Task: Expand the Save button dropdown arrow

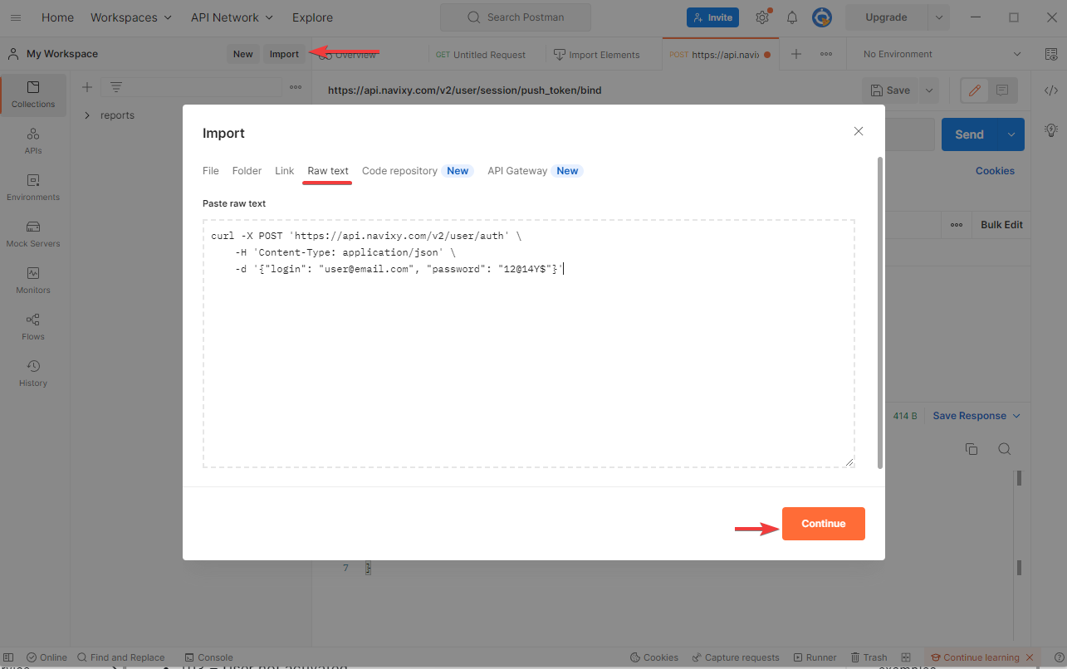Action: click(x=929, y=90)
